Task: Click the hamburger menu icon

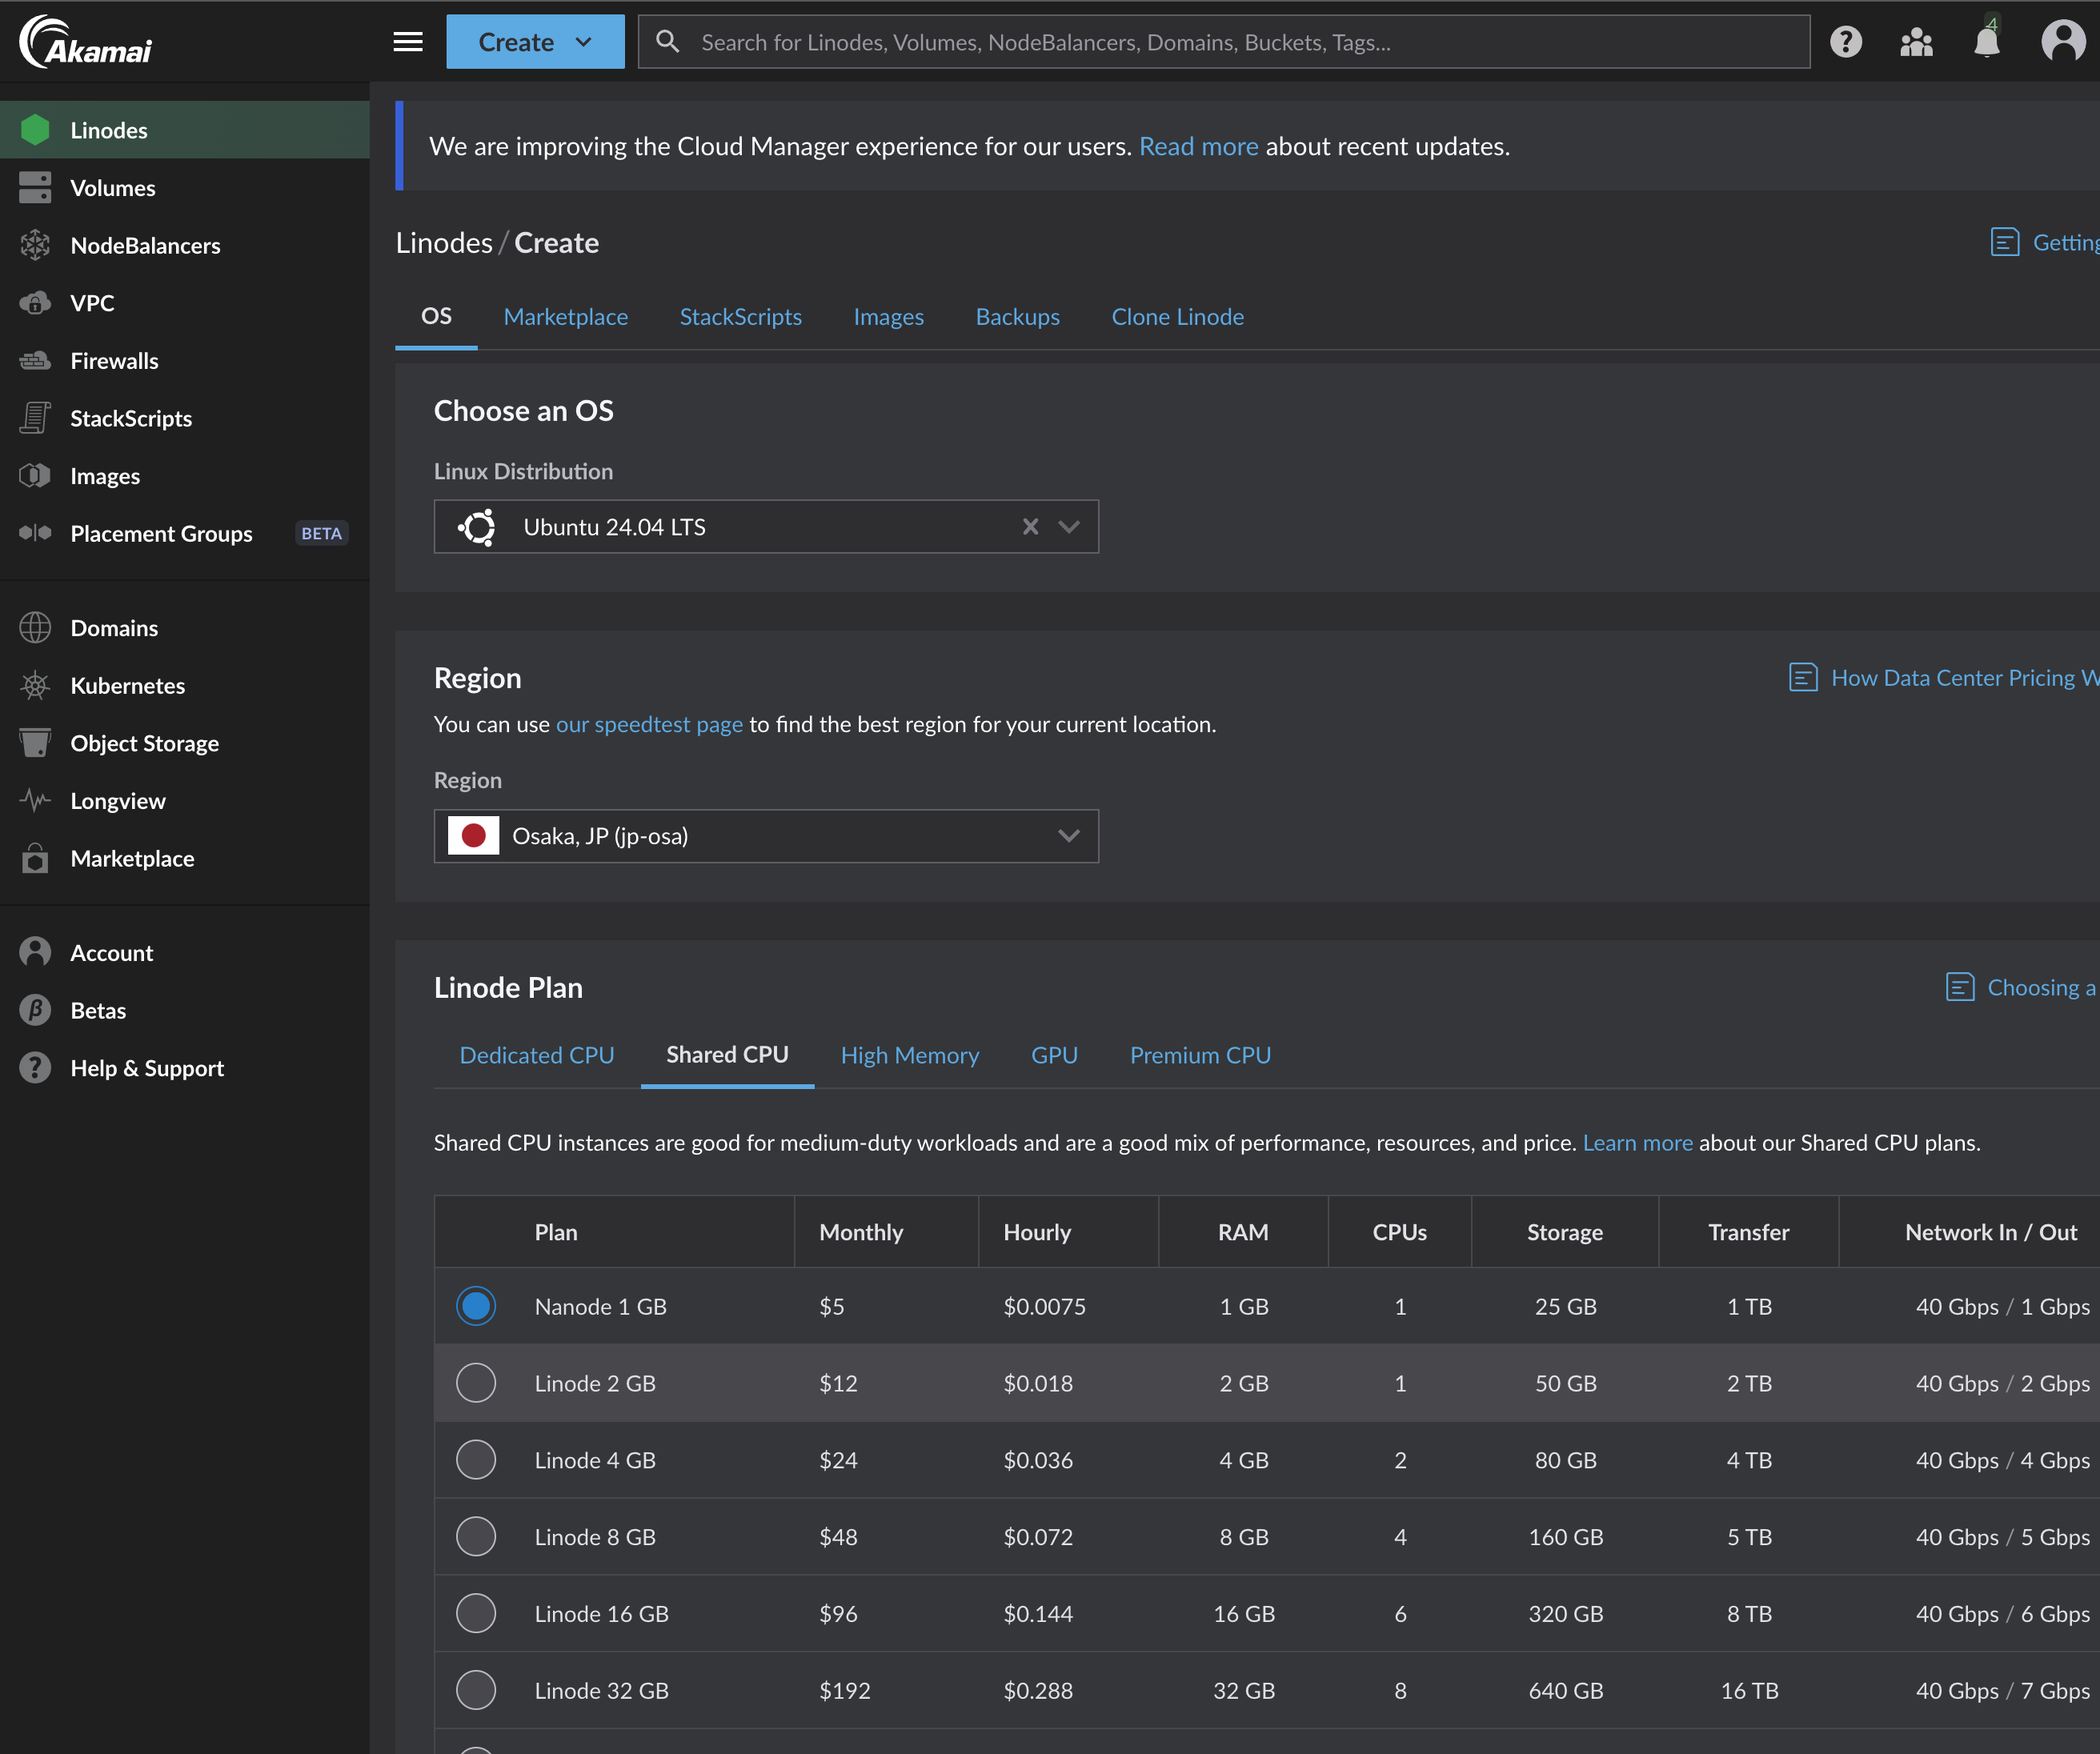Action: click(x=407, y=42)
